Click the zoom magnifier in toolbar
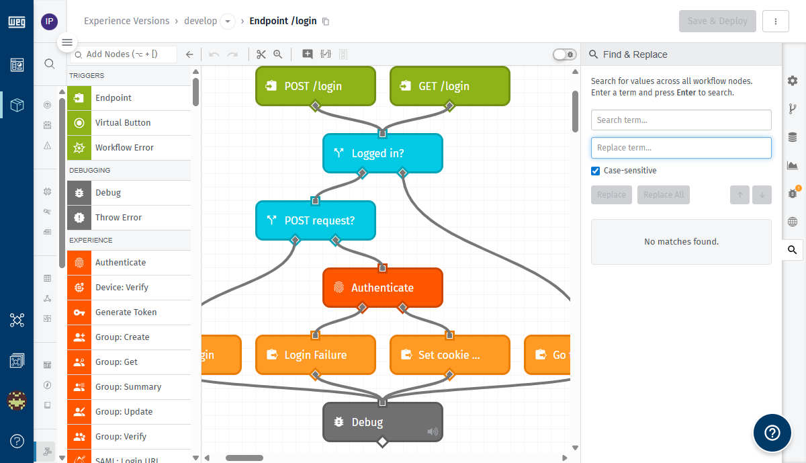The width and height of the screenshot is (806, 463). (x=277, y=54)
